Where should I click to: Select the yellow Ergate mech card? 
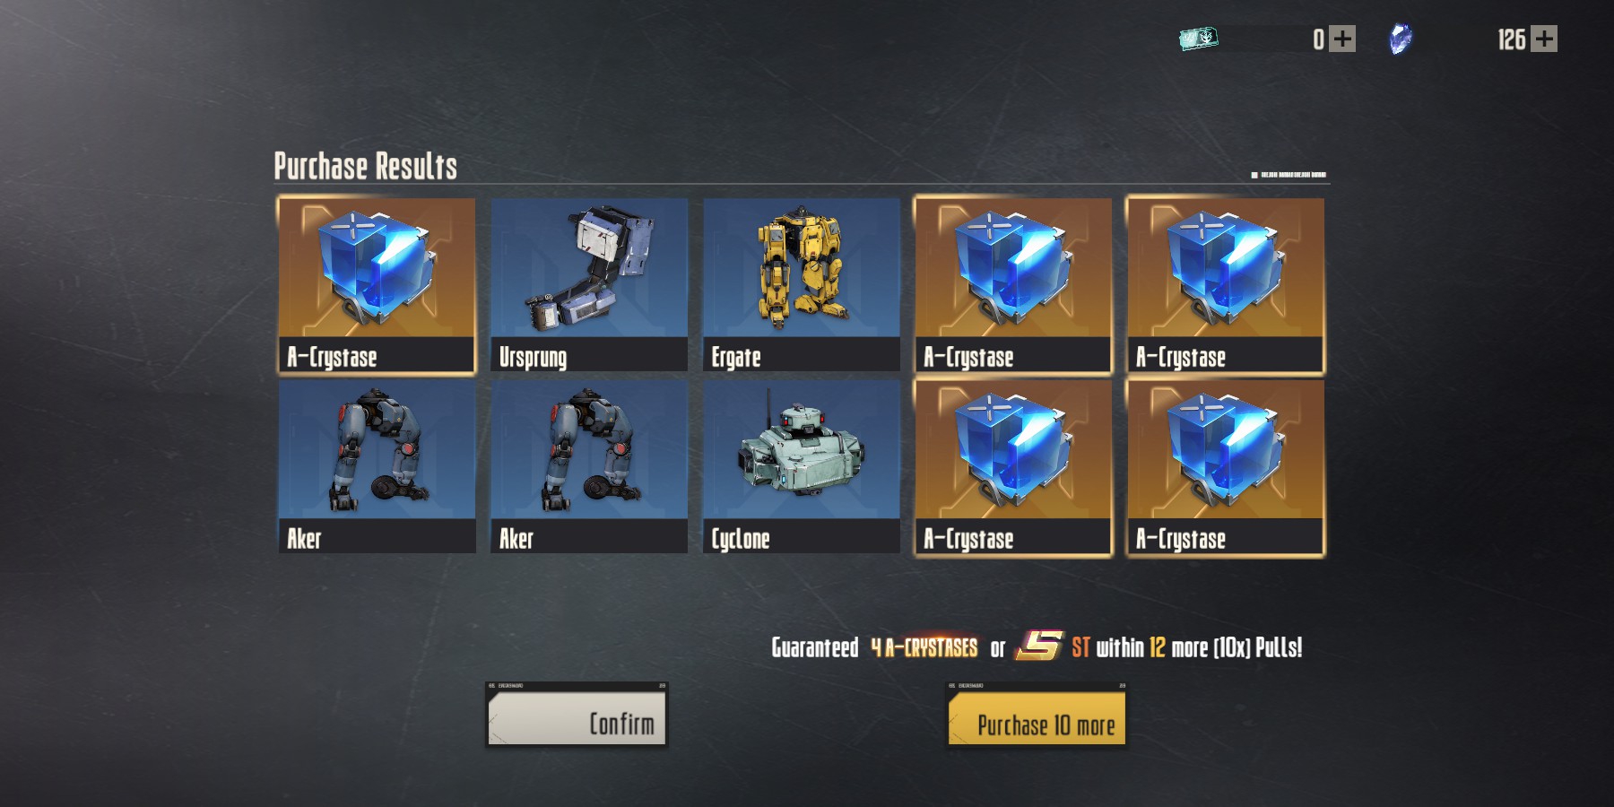(x=802, y=284)
